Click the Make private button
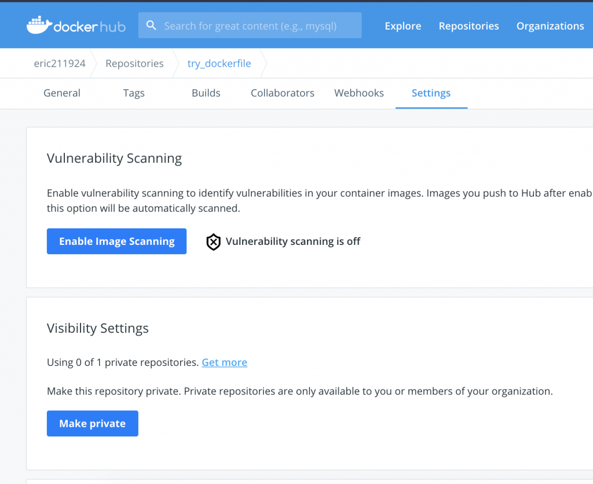 [x=93, y=424]
